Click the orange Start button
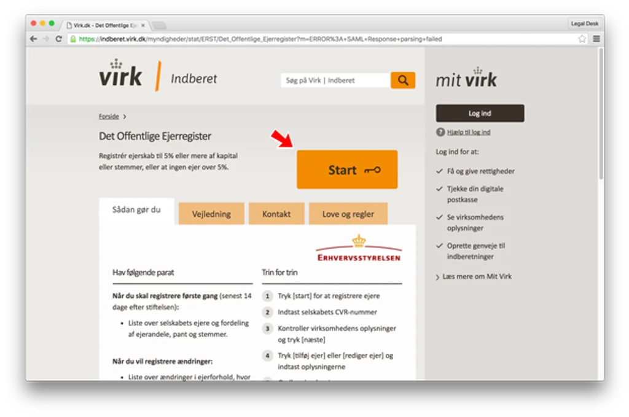Screen dimensions: 629x417 [x=347, y=170]
